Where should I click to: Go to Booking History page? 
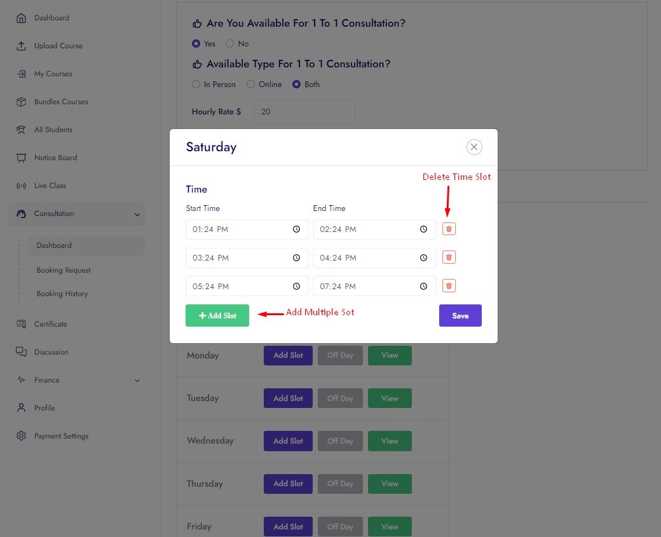62,294
